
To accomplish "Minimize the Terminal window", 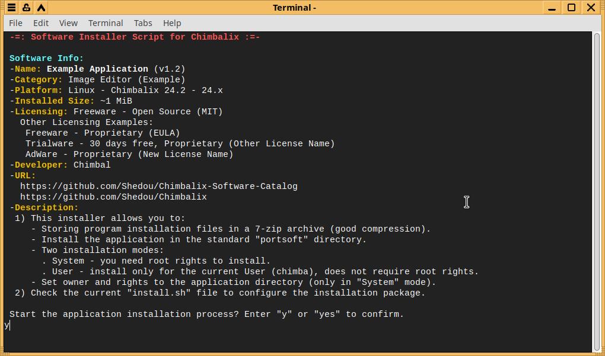I will tap(552, 8).
